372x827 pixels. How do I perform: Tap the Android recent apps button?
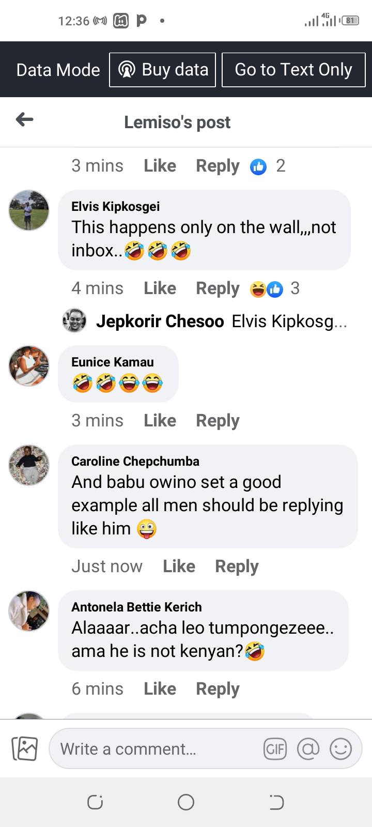tap(95, 802)
